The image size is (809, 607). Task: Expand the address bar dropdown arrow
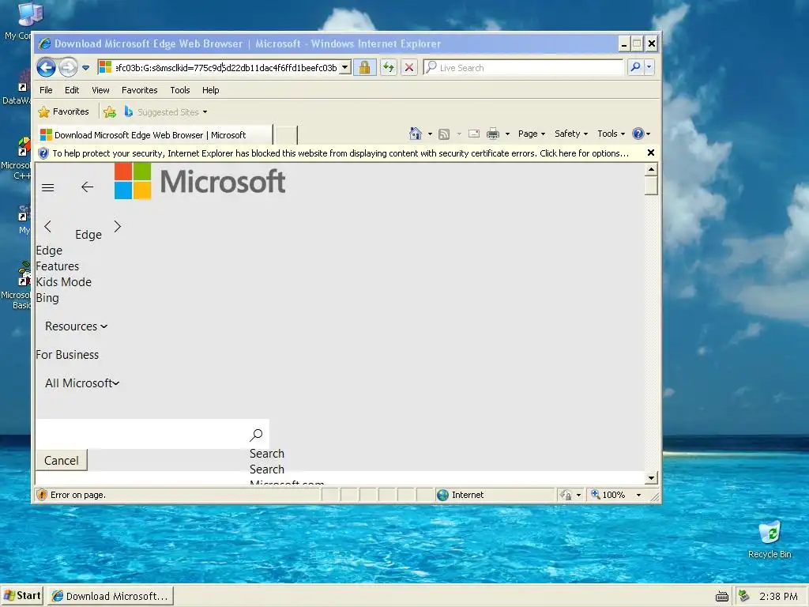[x=344, y=68]
